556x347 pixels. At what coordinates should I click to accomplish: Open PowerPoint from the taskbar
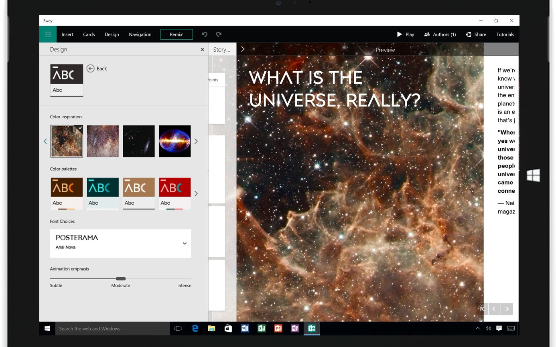pyautogui.click(x=278, y=328)
